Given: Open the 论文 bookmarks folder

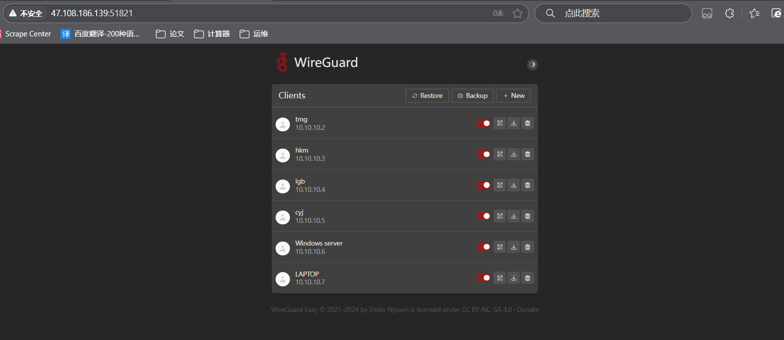Looking at the screenshot, I should tap(170, 34).
